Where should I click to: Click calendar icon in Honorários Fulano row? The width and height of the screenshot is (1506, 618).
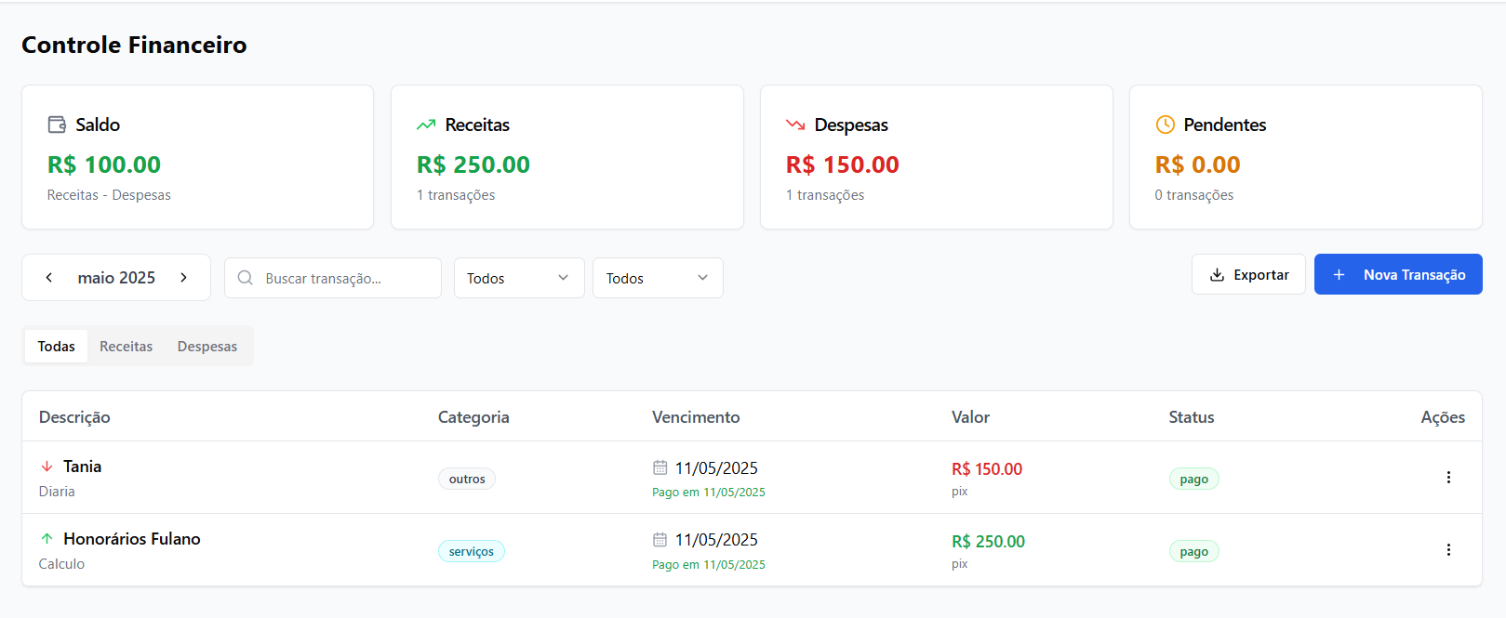(660, 540)
